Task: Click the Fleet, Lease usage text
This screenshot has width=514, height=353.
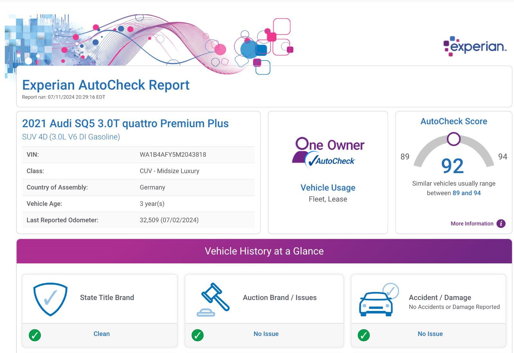Action: tap(328, 199)
